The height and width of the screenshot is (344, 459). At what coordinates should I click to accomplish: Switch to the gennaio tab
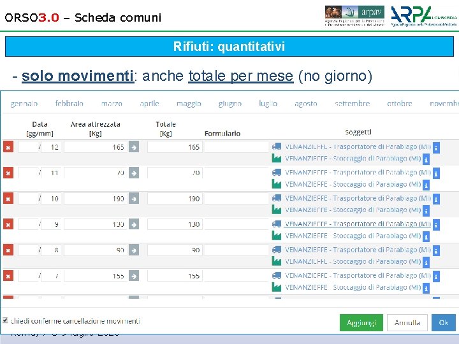click(x=24, y=103)
